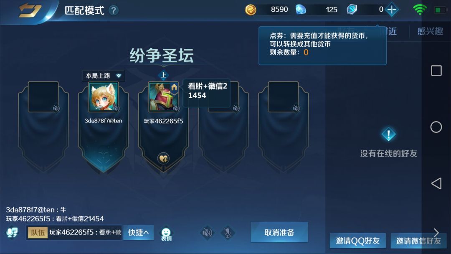Image resolution: width=451 pixels, height=254 pixels.
Task: Open the 表情 emoji panel
Action: 166,234
